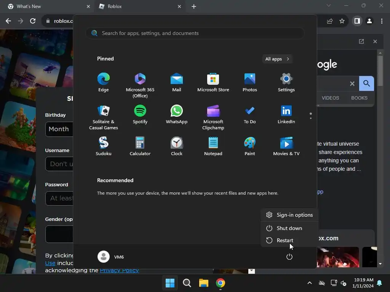Open the LinkedIn pinned app
Image resolution: width=390 pixels, height=292 pixels.
[x=286, y=114]
